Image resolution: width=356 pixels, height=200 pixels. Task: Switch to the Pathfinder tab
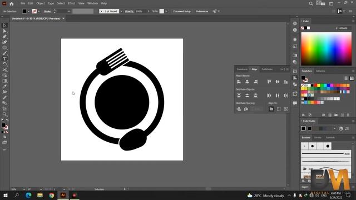pyautogui.click(x=267, y=69)
